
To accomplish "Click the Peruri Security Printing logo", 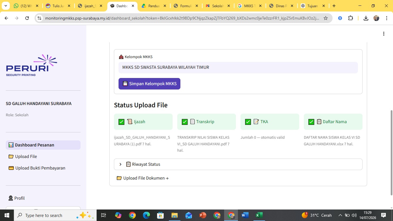I will tap(32, 65).
